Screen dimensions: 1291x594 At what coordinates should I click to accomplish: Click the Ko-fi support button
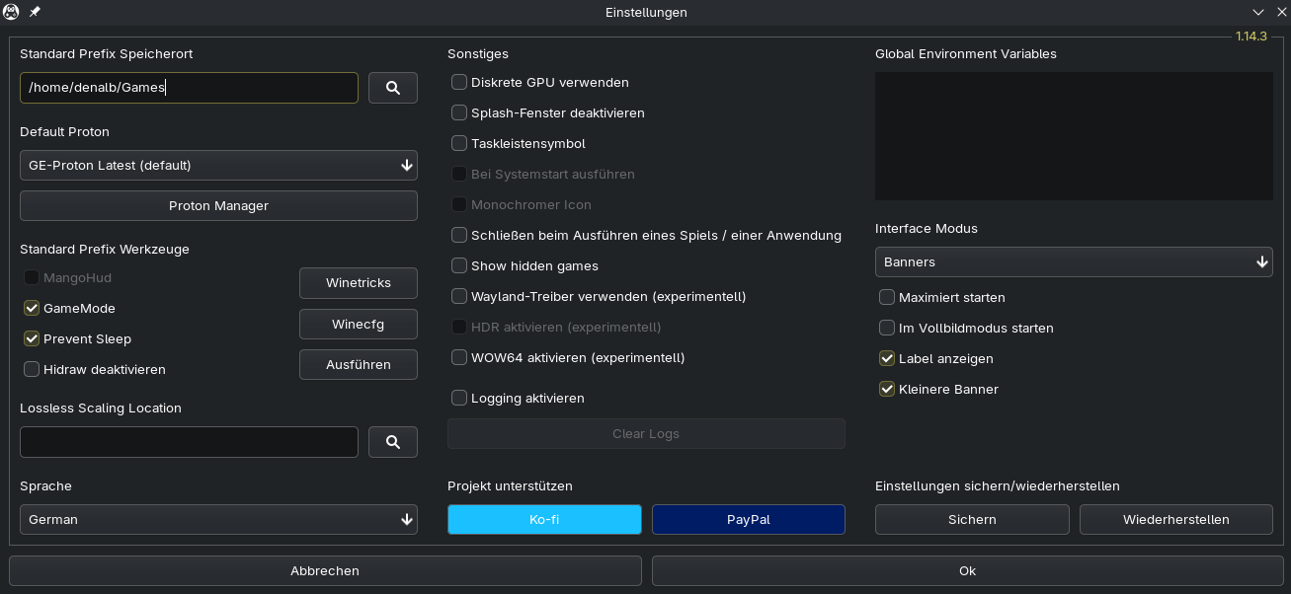coord(544,519)
